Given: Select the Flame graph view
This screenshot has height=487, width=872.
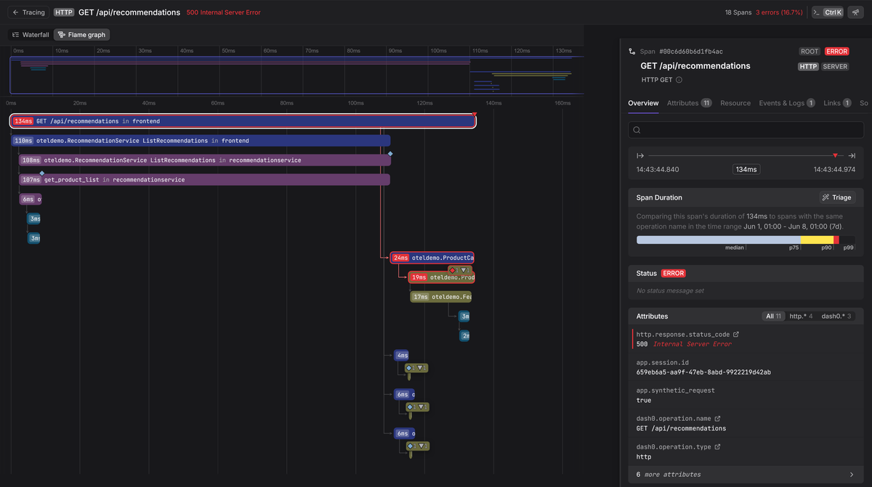Looking at the screenshot, I should pyautogui.click(x=82, y=35).
